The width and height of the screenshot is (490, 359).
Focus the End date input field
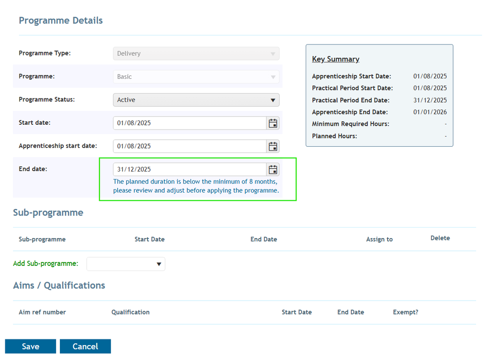tap(189, 169)
